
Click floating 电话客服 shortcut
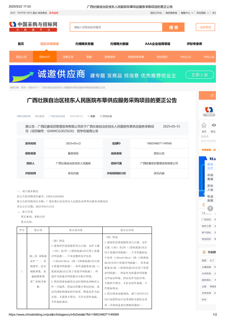[210, 198]
